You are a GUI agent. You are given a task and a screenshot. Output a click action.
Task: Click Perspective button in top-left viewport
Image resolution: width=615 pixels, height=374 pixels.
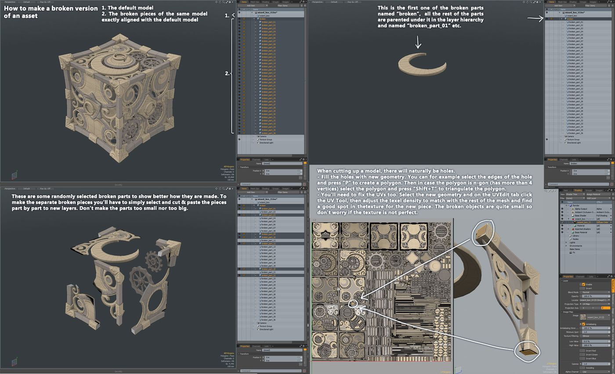[10, 2]
